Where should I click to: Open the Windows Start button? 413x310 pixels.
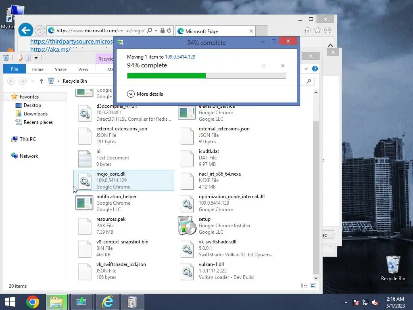click(10, 302)
